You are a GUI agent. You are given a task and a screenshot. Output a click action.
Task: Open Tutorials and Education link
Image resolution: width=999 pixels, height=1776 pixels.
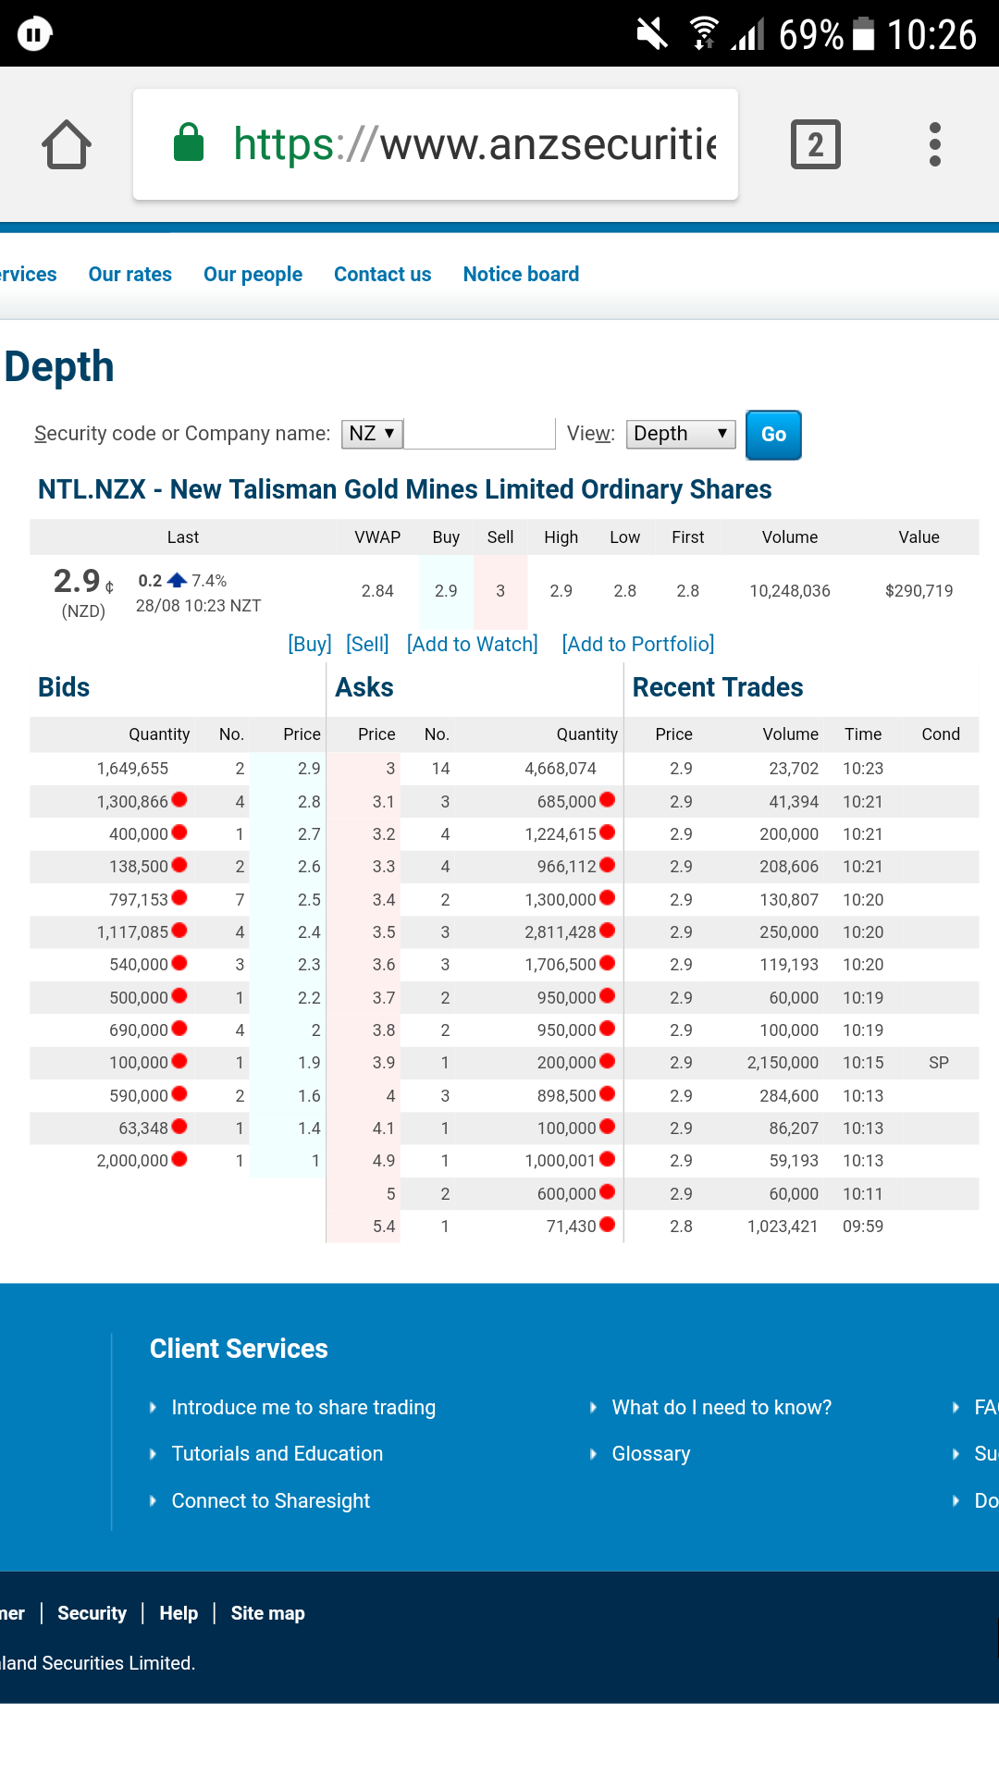point(277,1453)
